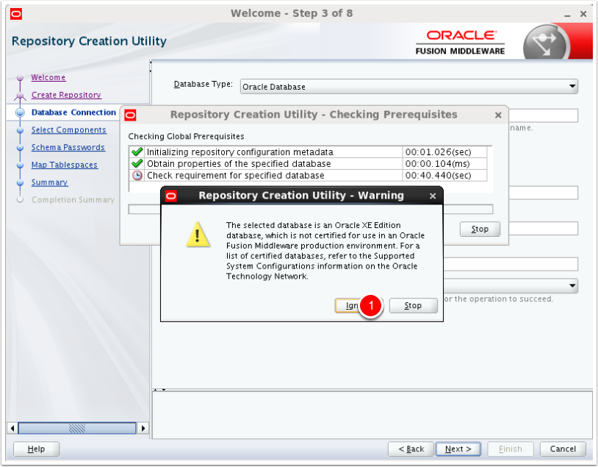Open the Welcome step link
Image resolution: width=598 pixels, height=467 pixels.
click(x=48, y=77)
